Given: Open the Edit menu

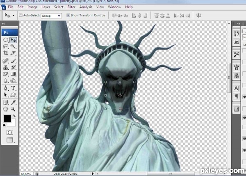Looking at the screenshot, I should pyautogui.click(x=20, y=7).
